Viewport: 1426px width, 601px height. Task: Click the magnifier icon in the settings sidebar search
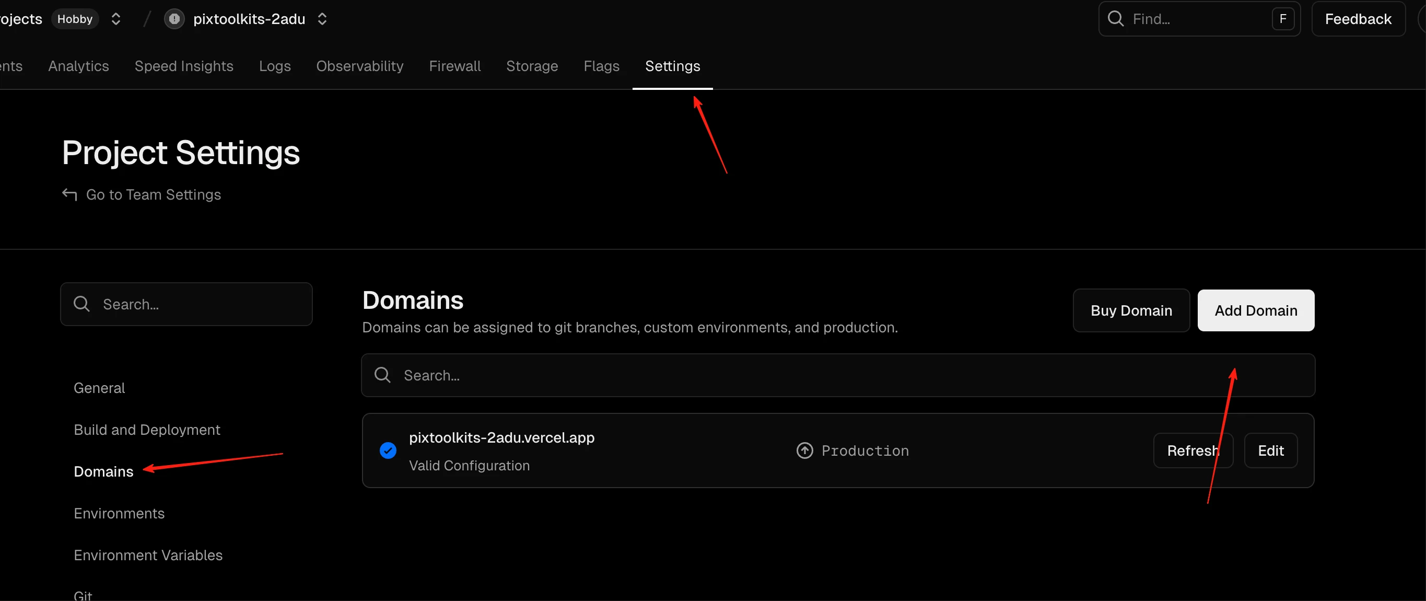(x=81, y=304)
